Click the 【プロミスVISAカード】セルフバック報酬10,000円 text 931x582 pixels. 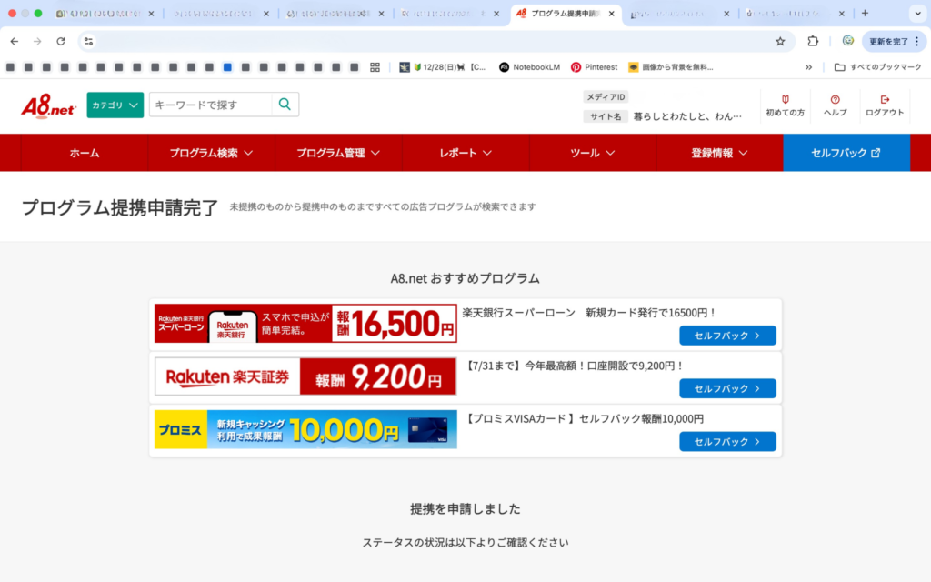tap(583, 418)
